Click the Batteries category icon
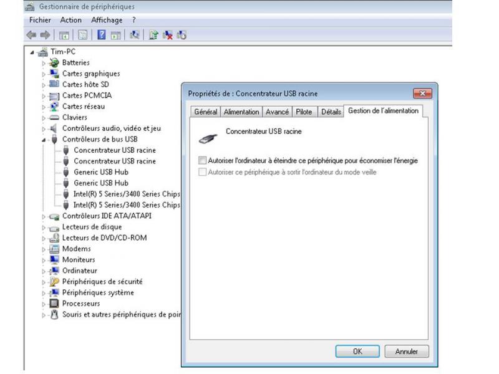The height and width of the screenshot is (374, 499). click(54, 62)
